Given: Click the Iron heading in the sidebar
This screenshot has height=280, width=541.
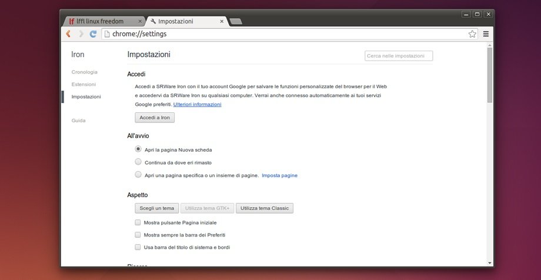Looking at the screenshot, I should pyautogui.click(x=78, y=55).
